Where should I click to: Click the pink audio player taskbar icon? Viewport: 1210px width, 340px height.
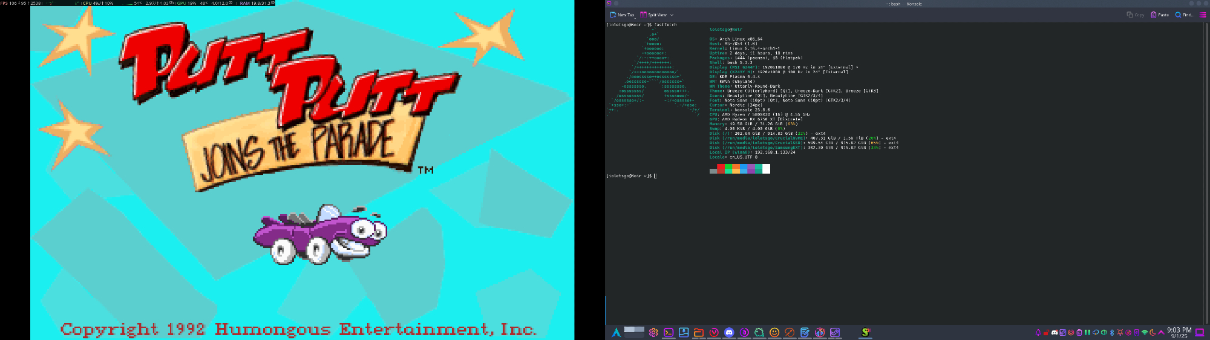(820, 332)
